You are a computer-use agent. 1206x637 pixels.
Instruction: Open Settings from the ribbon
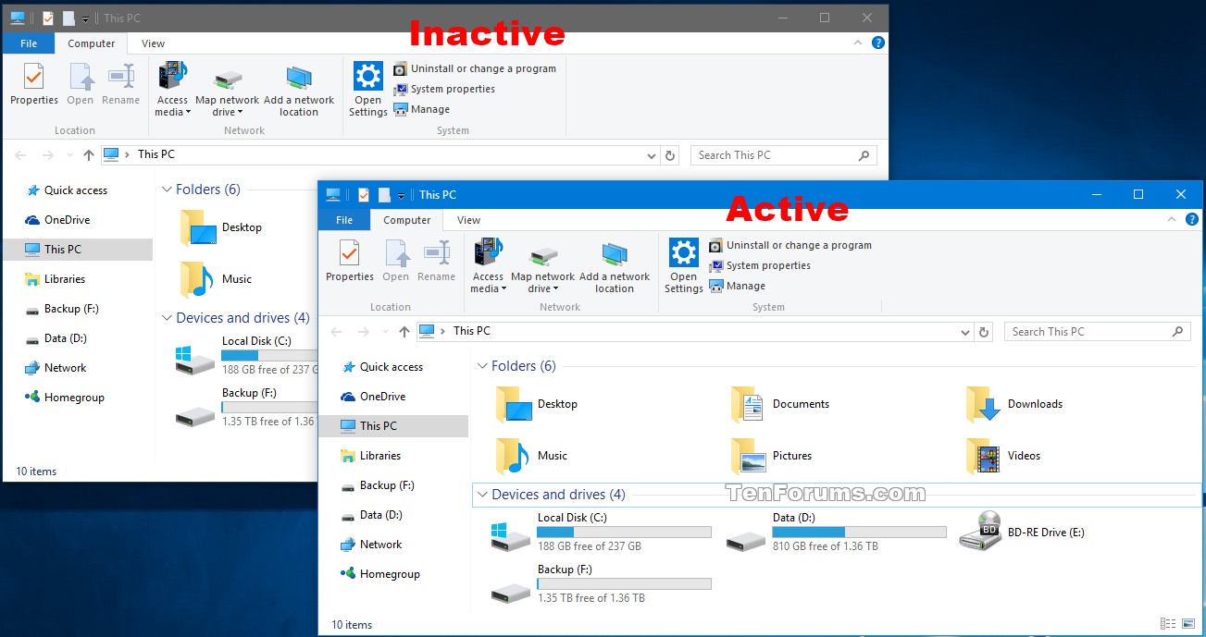point(682,263)
